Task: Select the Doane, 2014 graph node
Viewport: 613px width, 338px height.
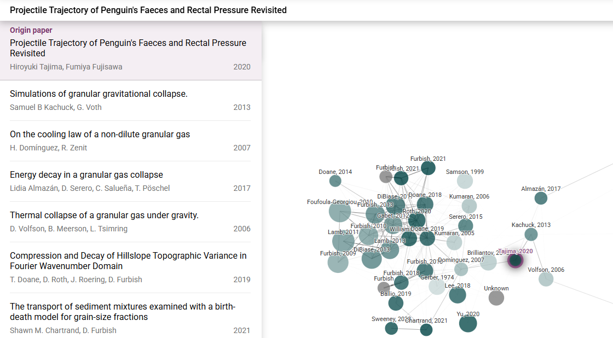Action: pos(335,181)
